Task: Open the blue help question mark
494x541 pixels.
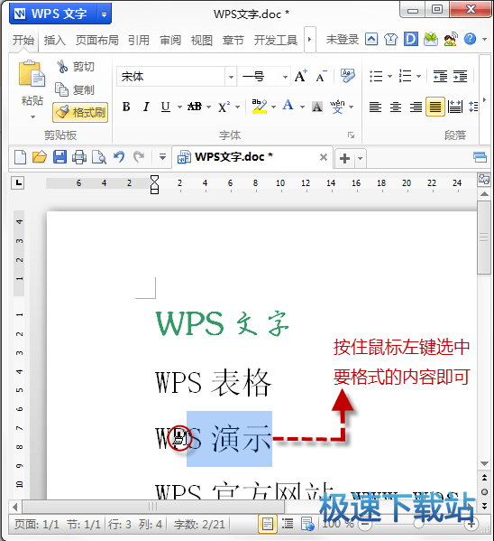Action: coord(470,39)
